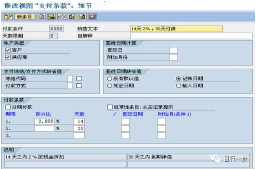Uncheck the 供应商 account type checkbox
256x169 pixels.
coord(8,57)
